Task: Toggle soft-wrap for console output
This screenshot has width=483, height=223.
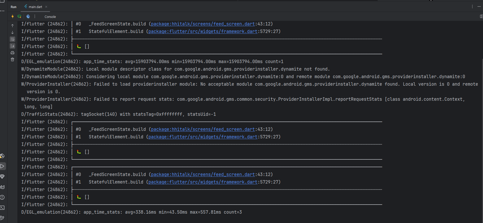Action: [12, 39]
